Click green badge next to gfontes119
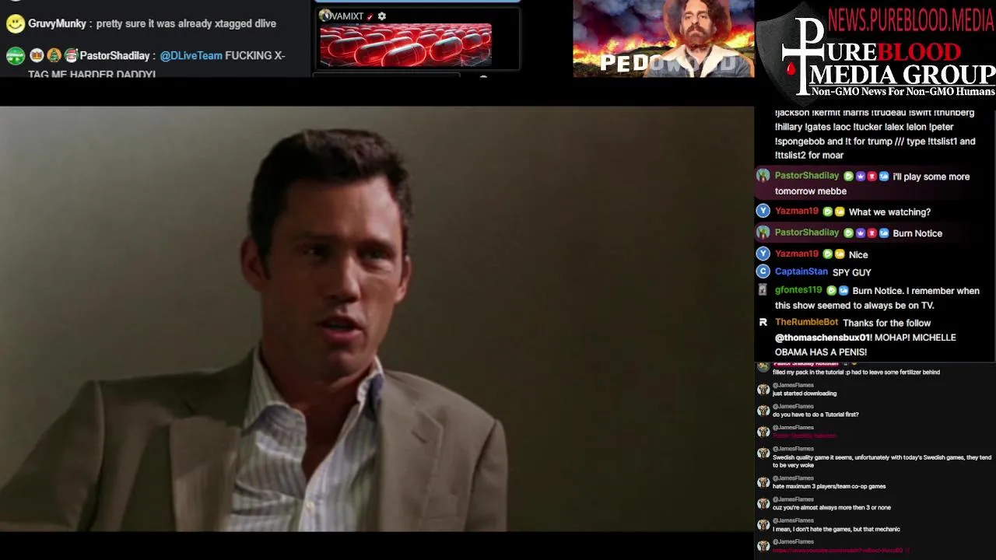The image size is (996, 560). point(831,291)
